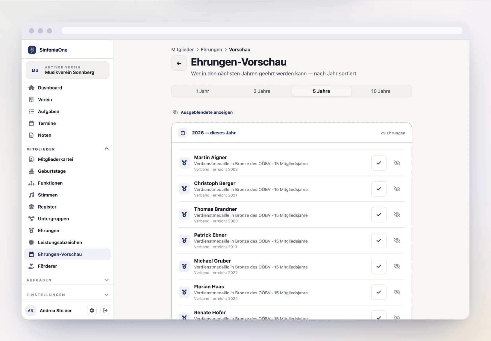Open Leistungsabzeichen badge icon
491x341 pixels.
click(31, 242)
